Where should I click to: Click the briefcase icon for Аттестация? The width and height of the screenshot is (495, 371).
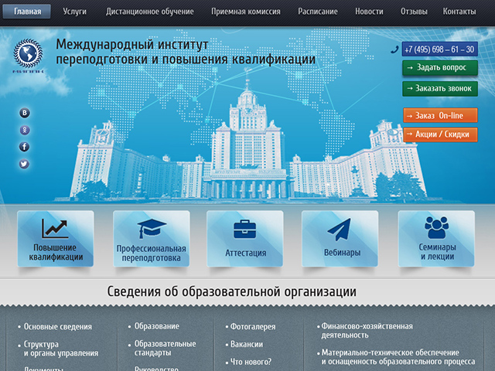[245, 230]
